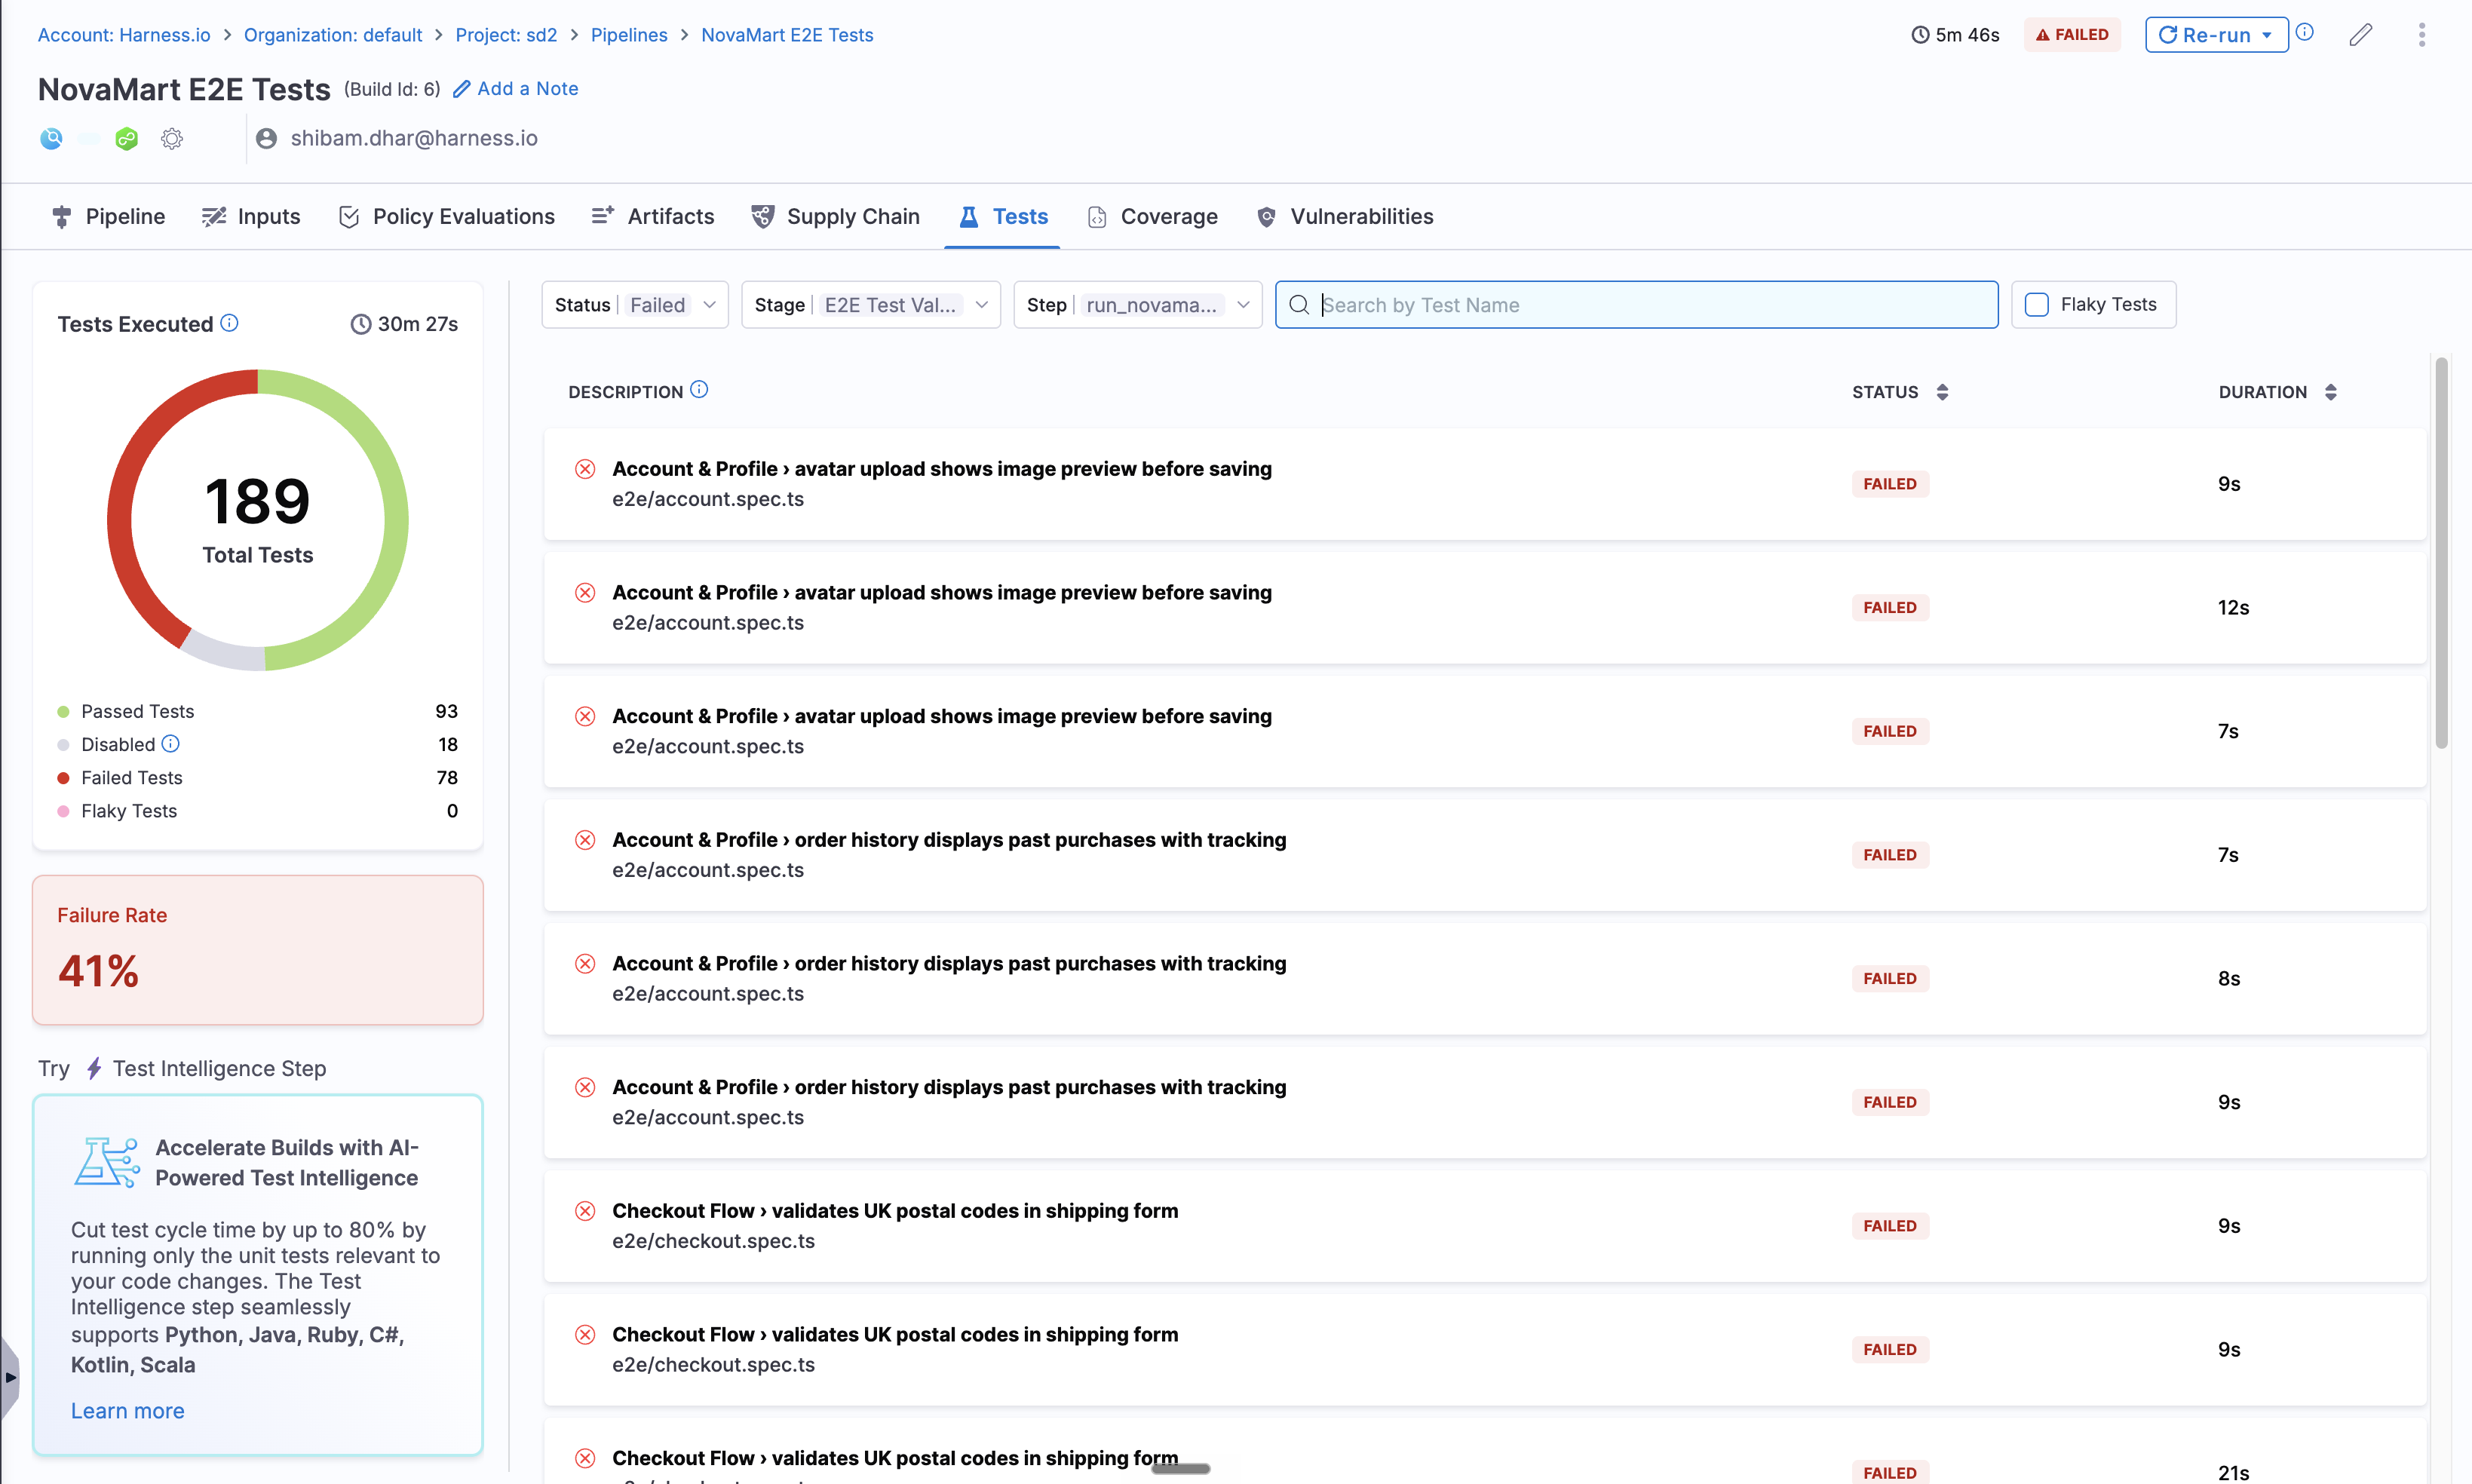This screenshot has width=2472, height=1484.
Task: Open the Project: sd2 breadcrumb
Action: pyautogui.click(x=506, y=35)
